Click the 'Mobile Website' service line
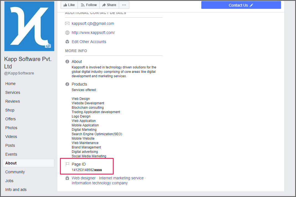The width and height of the screenshot is (296, 197). pos(83,139)
